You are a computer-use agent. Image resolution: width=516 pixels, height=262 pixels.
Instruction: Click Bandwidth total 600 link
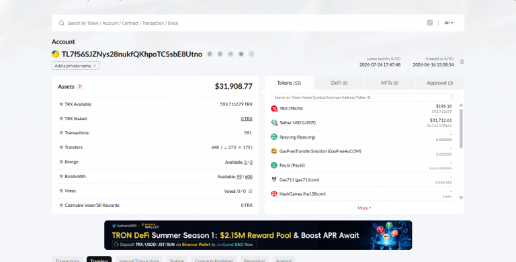(x=249, y=177)
